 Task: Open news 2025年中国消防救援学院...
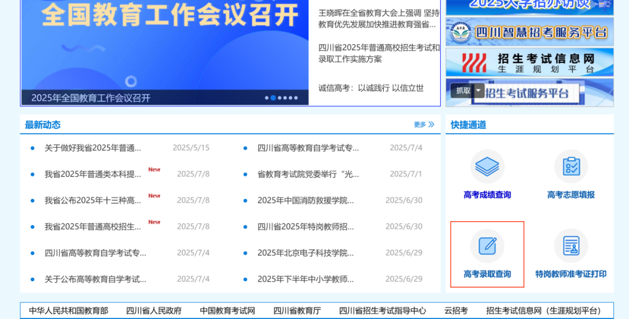pos(306,200)
